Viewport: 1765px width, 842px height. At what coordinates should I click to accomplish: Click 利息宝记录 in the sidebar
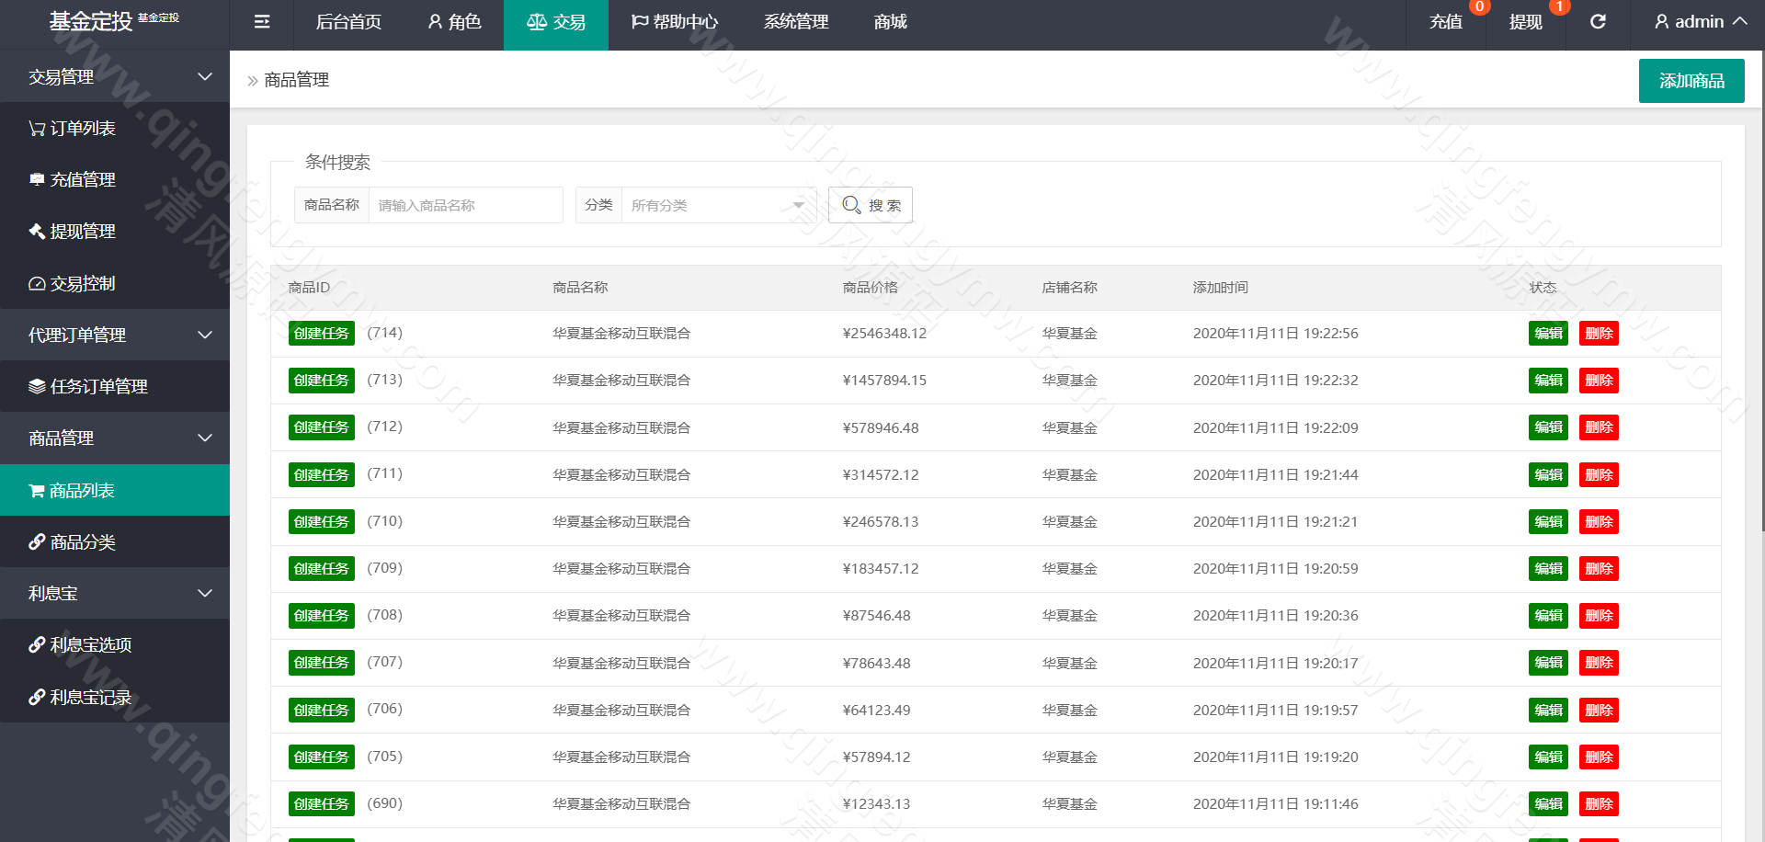88,697
